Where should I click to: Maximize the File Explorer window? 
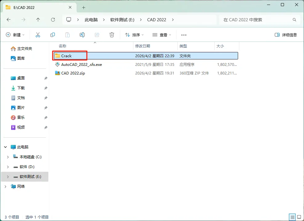coord(282,5)
